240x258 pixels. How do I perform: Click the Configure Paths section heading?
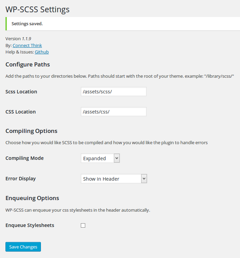(x=28, y=64)
